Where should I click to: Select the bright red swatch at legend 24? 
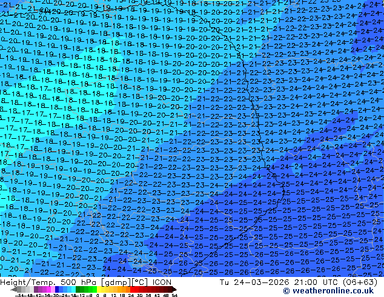click(x=133, y=289)
